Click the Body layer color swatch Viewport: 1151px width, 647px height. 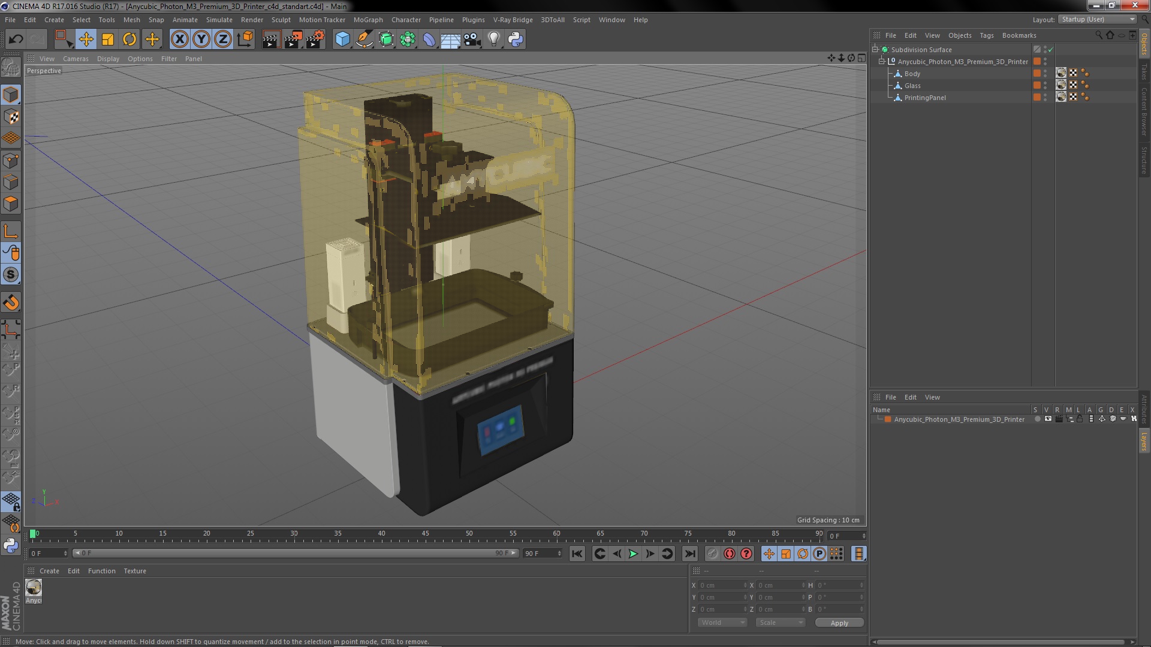click(x=1037, y=73)
